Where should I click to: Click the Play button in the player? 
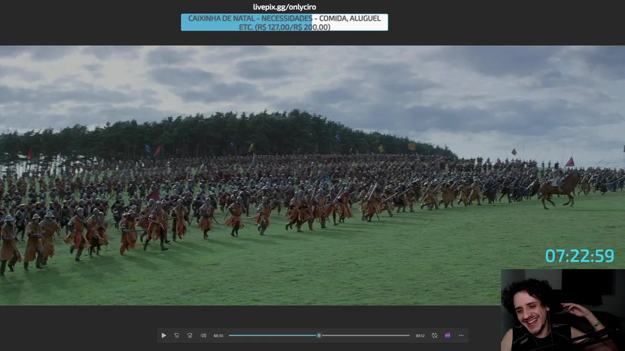point(164,335)
